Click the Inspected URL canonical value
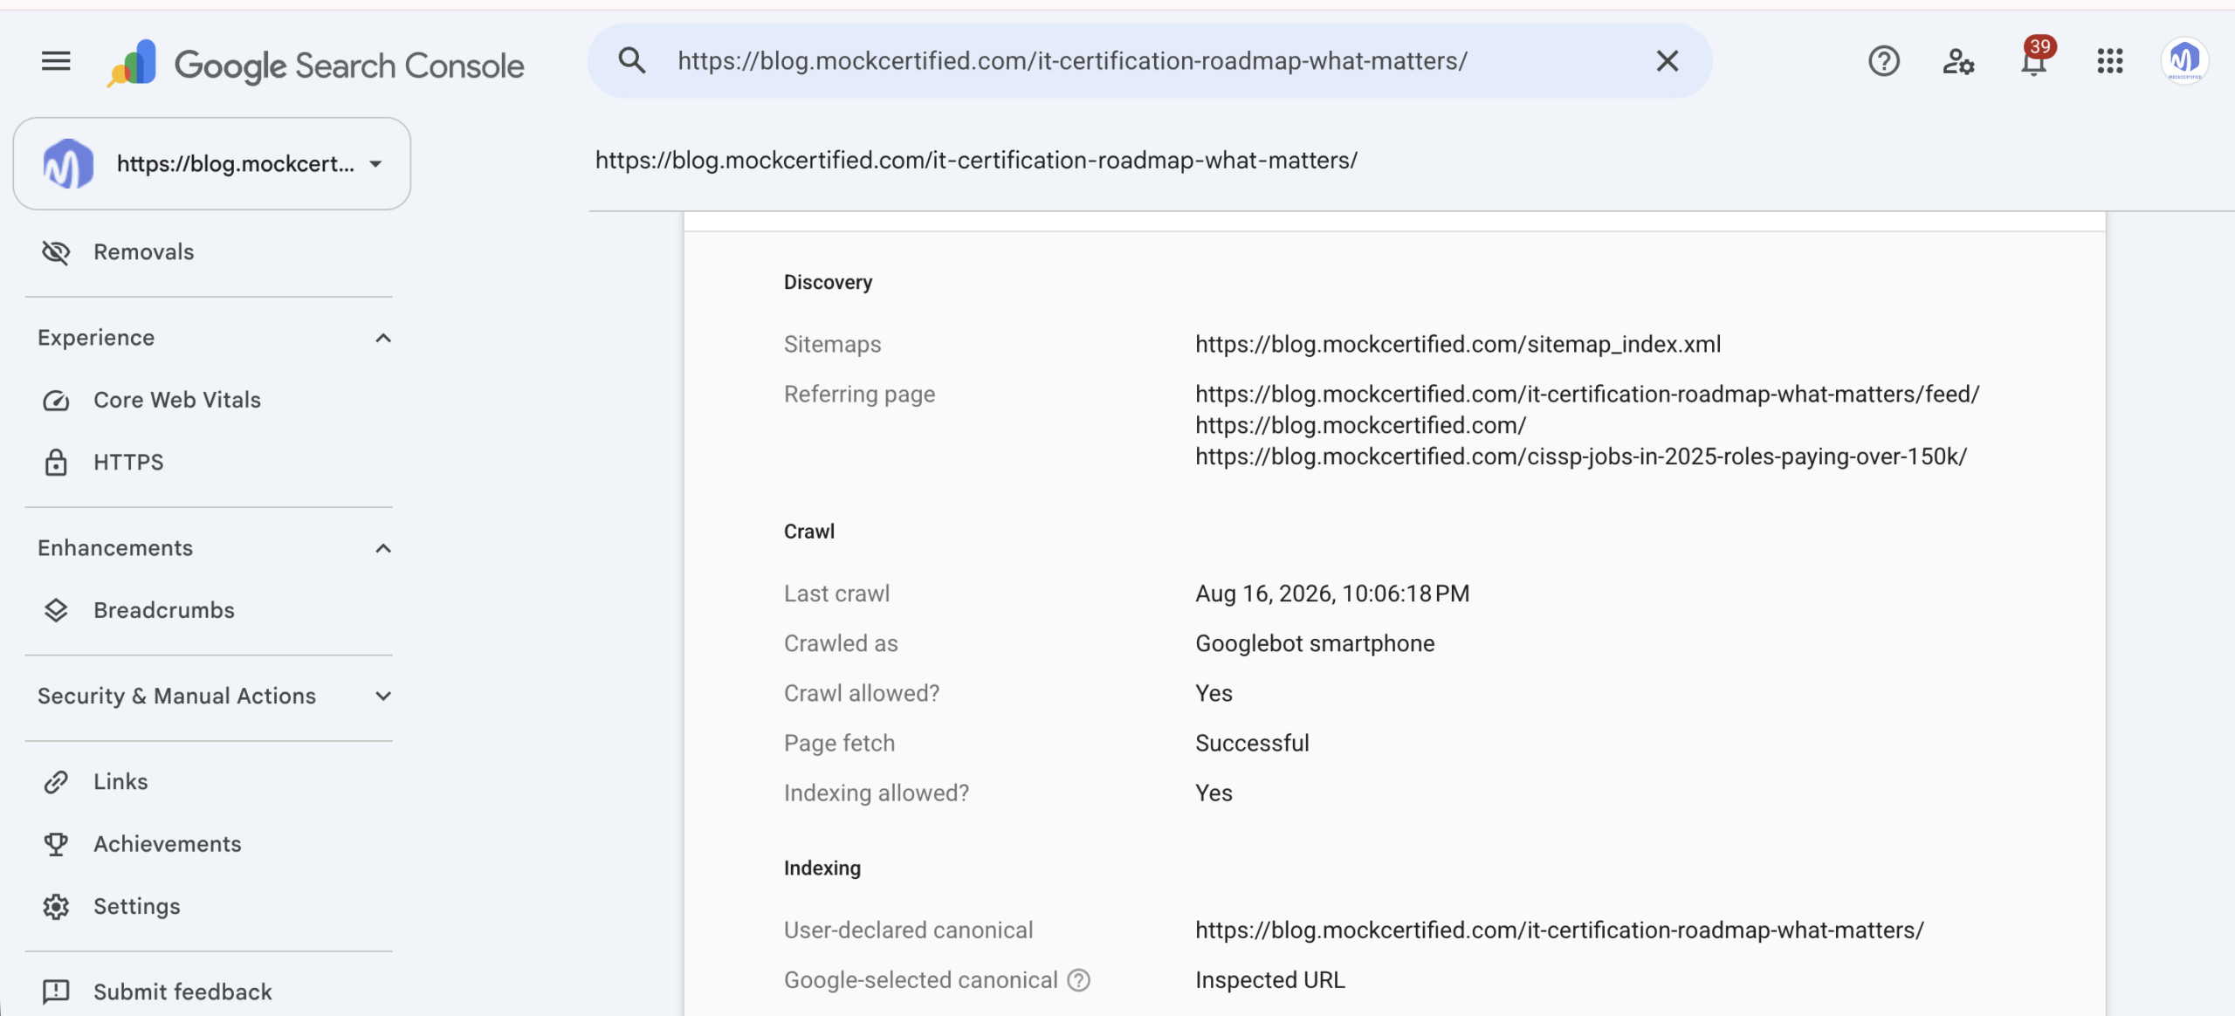 point(1270,980)
